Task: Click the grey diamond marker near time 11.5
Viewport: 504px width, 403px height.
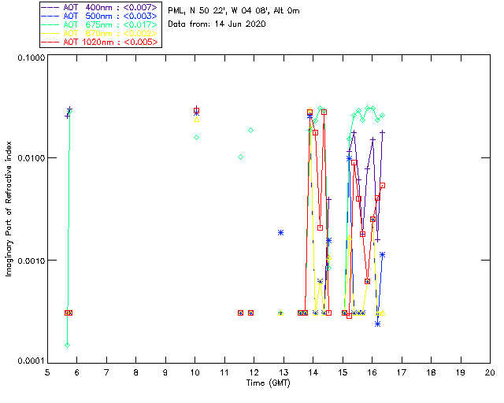Action: [x=241, y=157]
